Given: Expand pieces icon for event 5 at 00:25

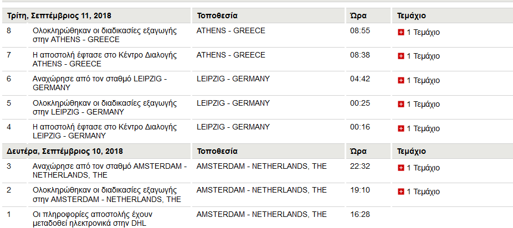Looking at the screenshot, I should (x=401, y=104).
